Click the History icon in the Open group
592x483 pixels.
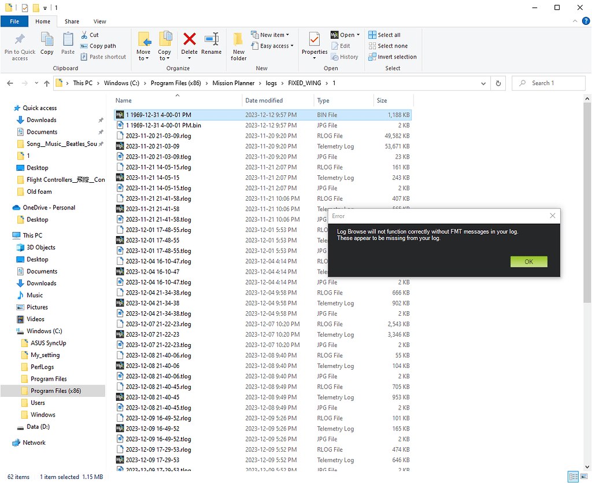tap(345, 57)
